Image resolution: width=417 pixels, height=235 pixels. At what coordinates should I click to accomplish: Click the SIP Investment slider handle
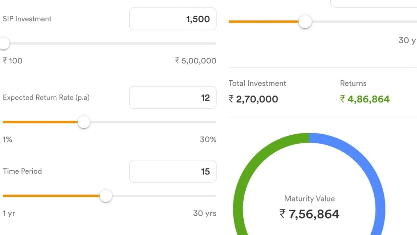tap(4, 43)
